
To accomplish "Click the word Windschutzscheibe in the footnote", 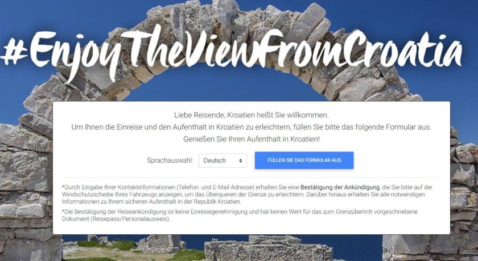I will (85, 194).
